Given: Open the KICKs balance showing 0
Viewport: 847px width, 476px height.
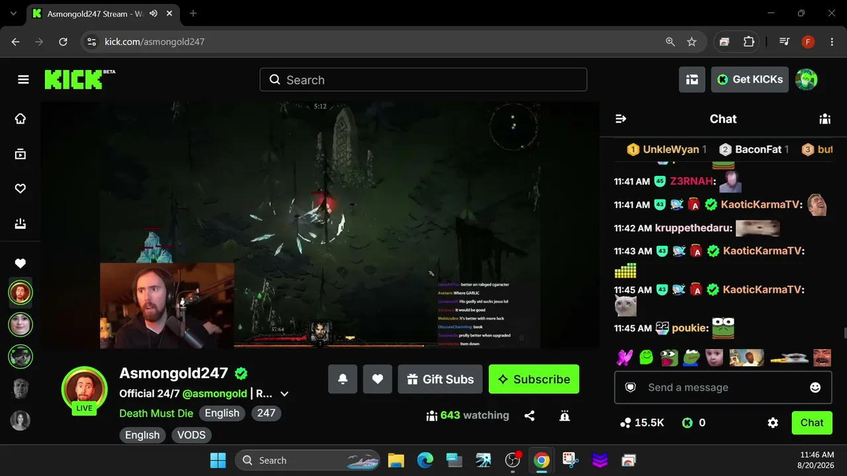Looking at the screenshot, I should point(693,422).
